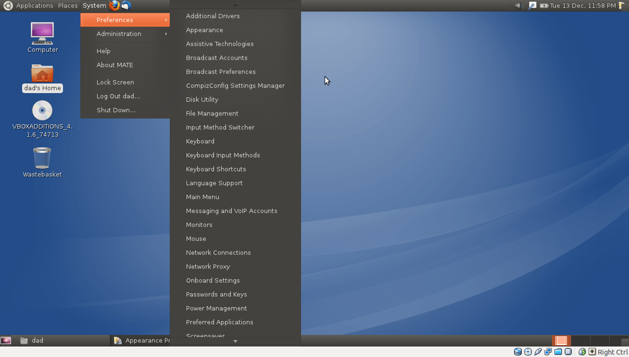This screenshot has width=629, height=357.
Task: Open Input Method Switcher
Action: coord(235,127)
